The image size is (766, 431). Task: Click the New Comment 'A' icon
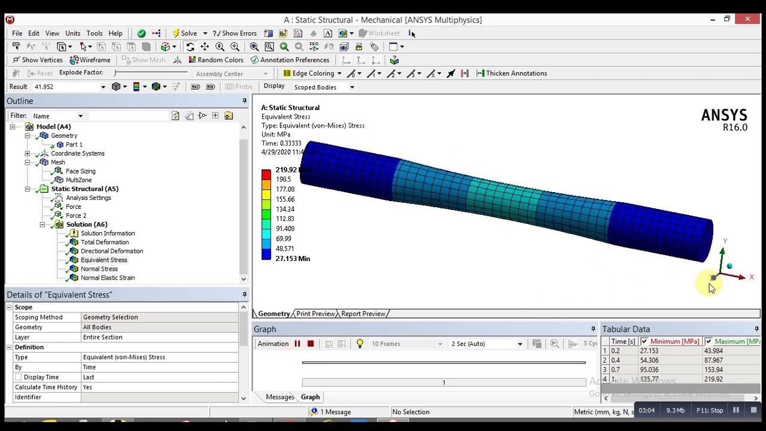328,34
